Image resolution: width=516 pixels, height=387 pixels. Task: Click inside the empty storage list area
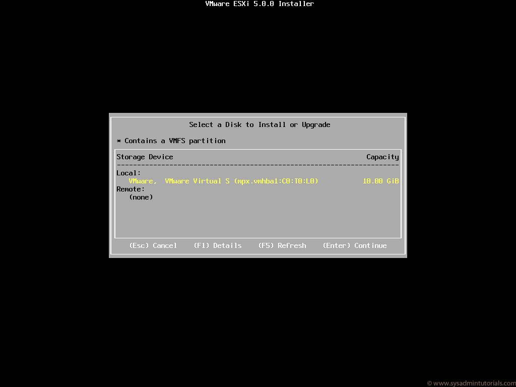(258, 217)
